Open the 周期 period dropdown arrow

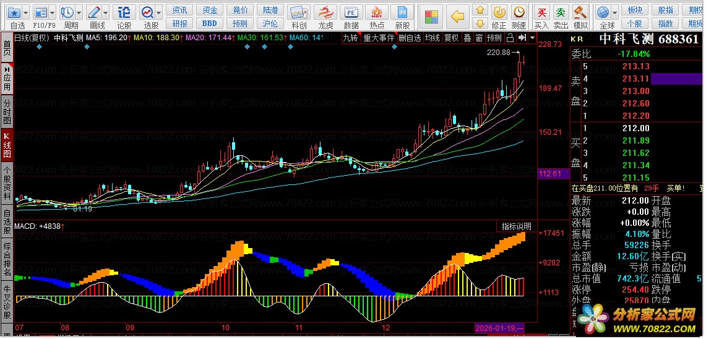click(79, 12)
